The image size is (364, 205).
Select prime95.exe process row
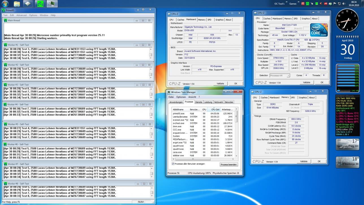[203, 113]
